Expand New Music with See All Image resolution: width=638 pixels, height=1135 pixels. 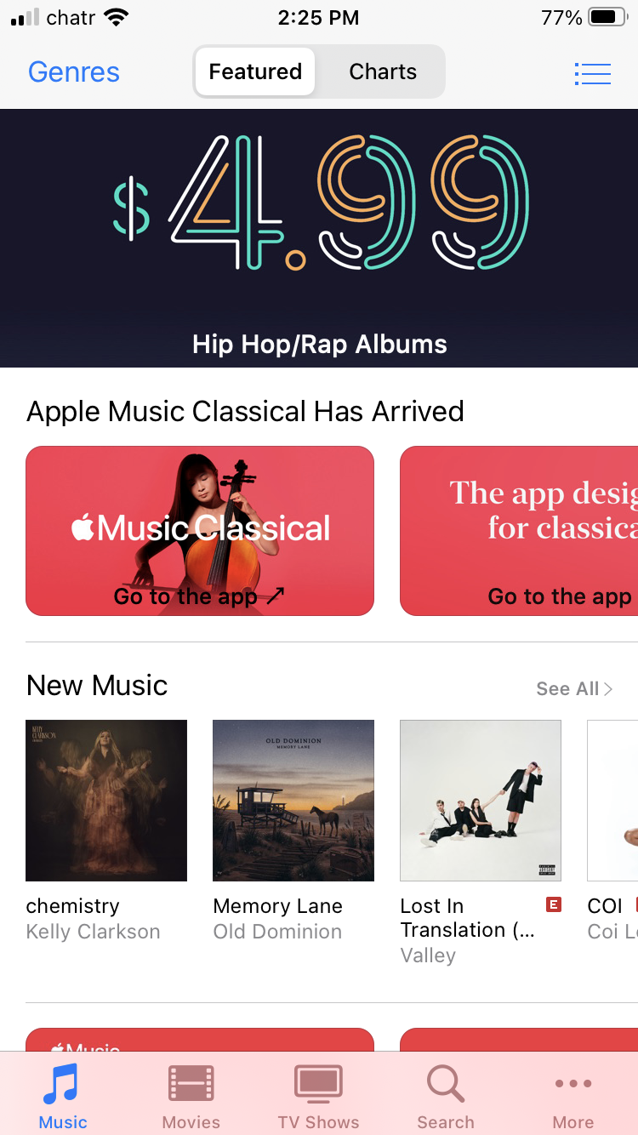click(x=574, y=688)
